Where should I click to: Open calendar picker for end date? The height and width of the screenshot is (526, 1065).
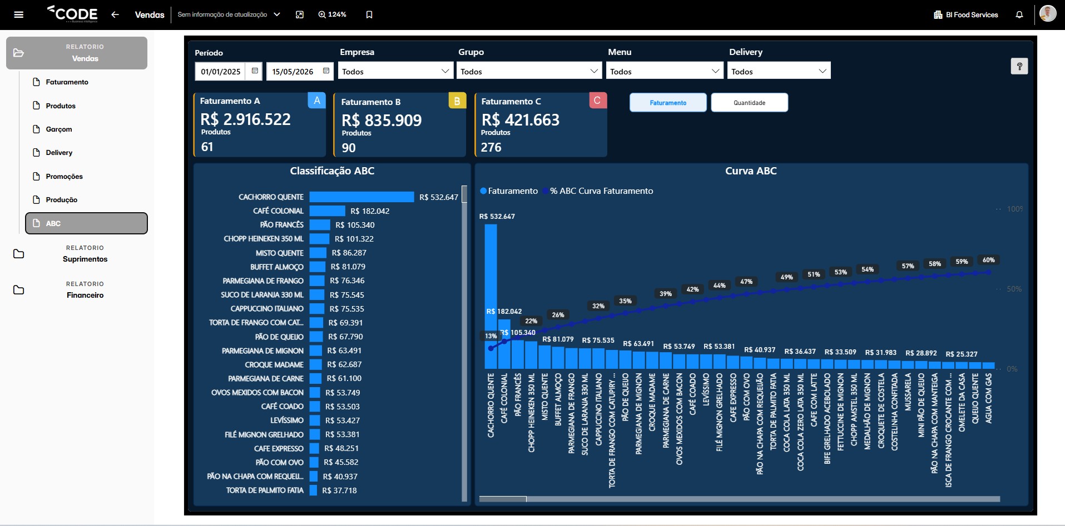[x=326, y=71]
